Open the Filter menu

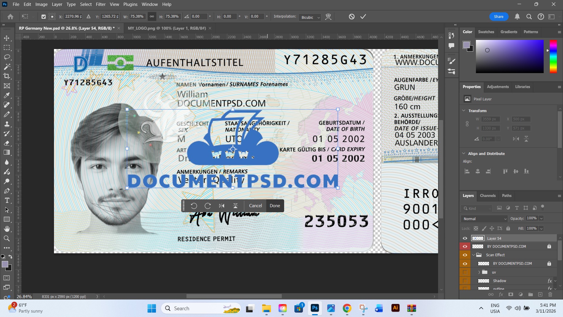click(x=101, y=4)
